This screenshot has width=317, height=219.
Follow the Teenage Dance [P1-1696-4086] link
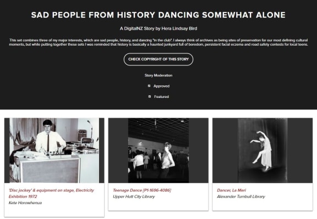142,190
